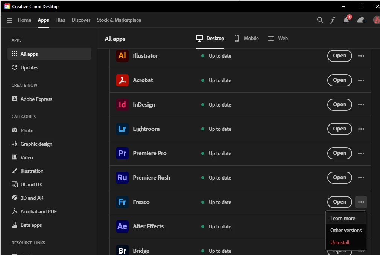This screenshot has height=255, width=380.
Task: Click the Illustrator app icon
Action: coord(122,56)
